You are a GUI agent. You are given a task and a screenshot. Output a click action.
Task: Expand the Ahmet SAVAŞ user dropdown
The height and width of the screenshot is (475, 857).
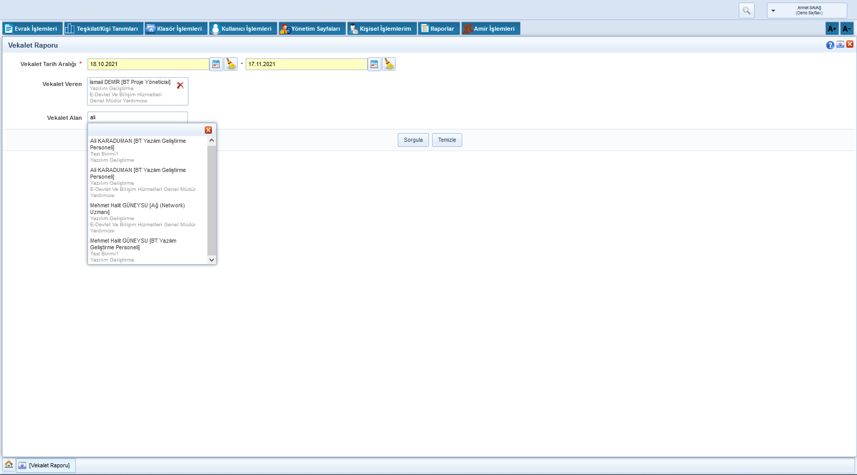click(773, 11)
